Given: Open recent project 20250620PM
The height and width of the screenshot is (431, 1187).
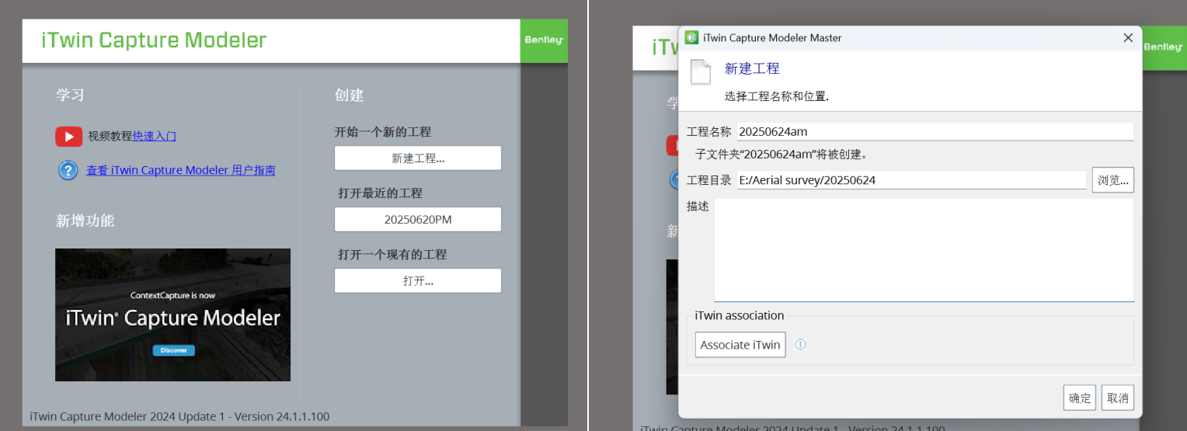Looking at the screenshot, I should pyautogui.click(x=418, y=219).
